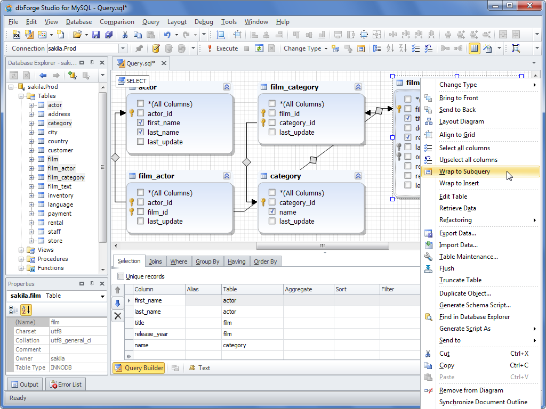Click the delete row X button beside the grid
The image size is (546, 409).
(x=118, y=316)
